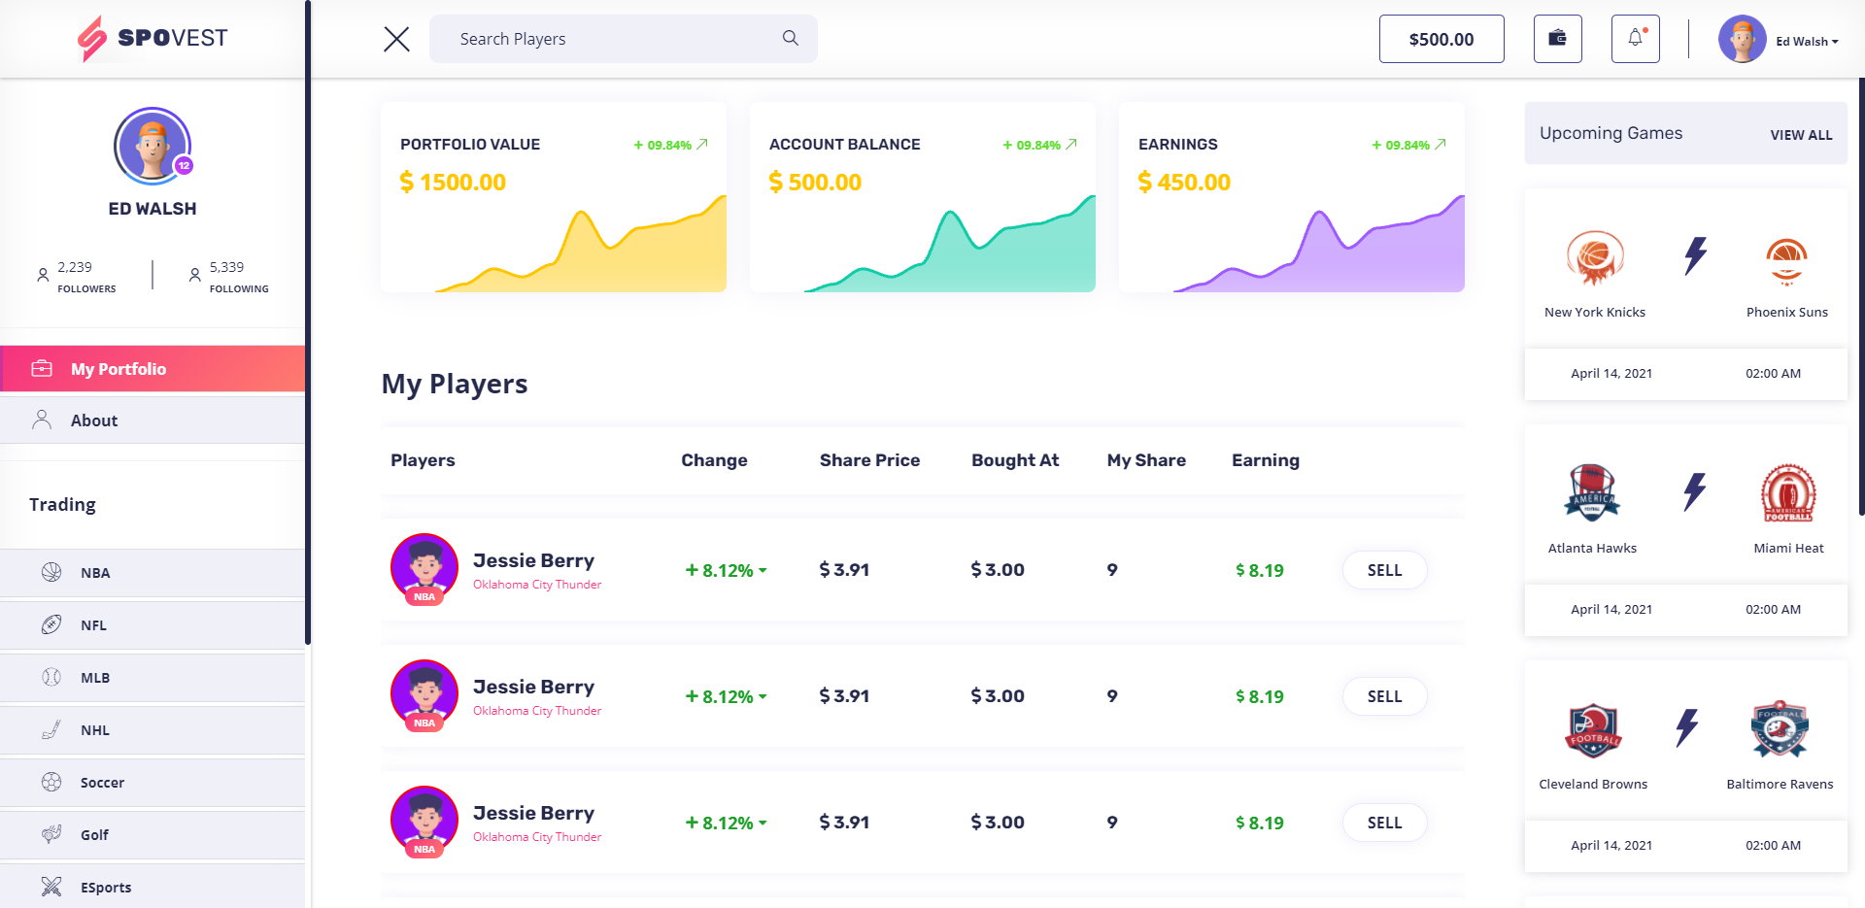This screenshot has height=908, width=1865.
Task: Click Portfolio Value trend arrow
Action: [x=702, y=144]
